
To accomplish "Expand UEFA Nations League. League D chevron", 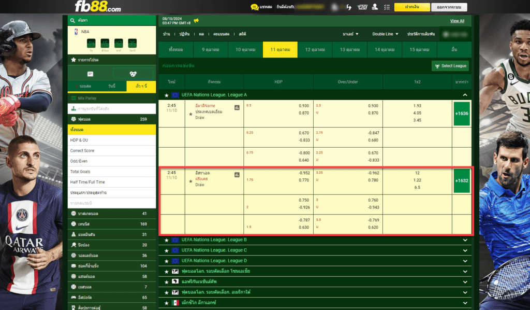I will 465,261.
